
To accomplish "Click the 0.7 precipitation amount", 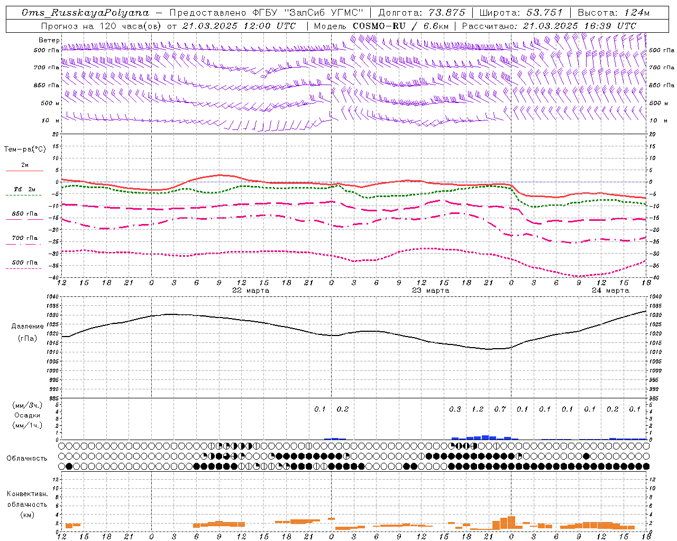I will point(500,409).
